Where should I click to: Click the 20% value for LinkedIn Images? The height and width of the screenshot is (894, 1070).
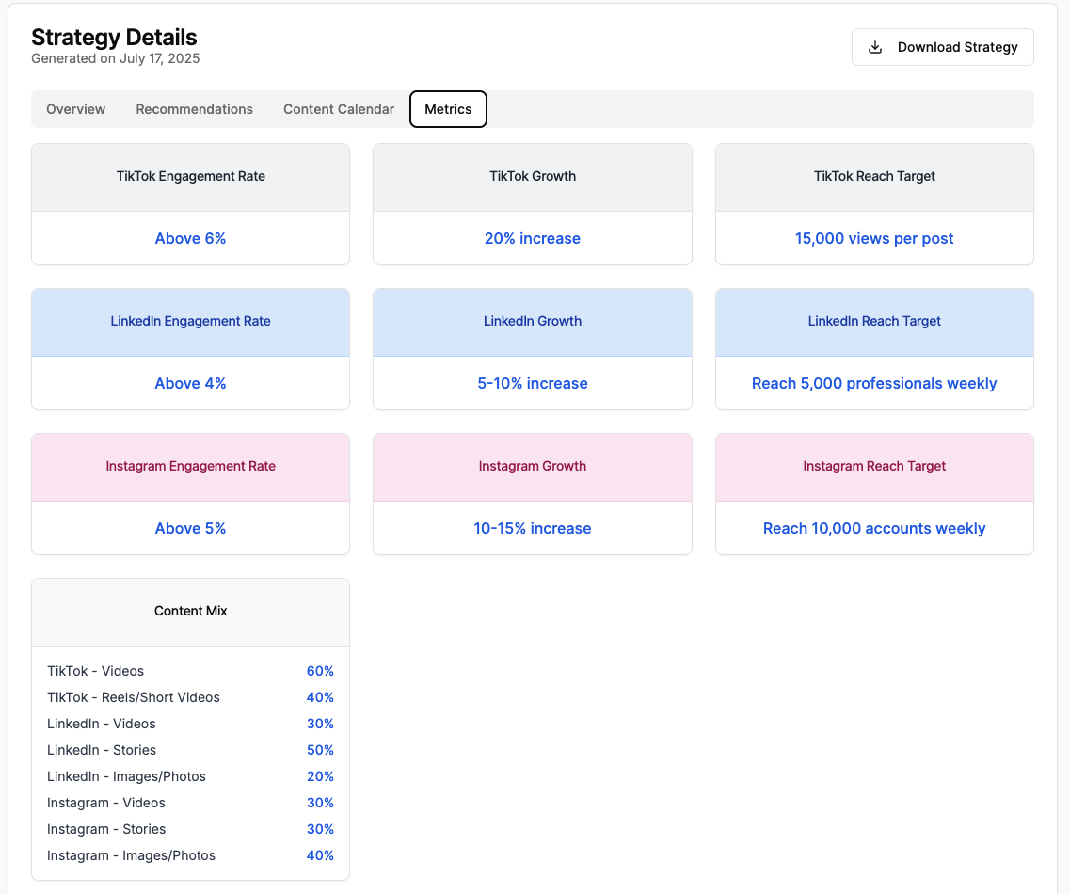[320, 776]
